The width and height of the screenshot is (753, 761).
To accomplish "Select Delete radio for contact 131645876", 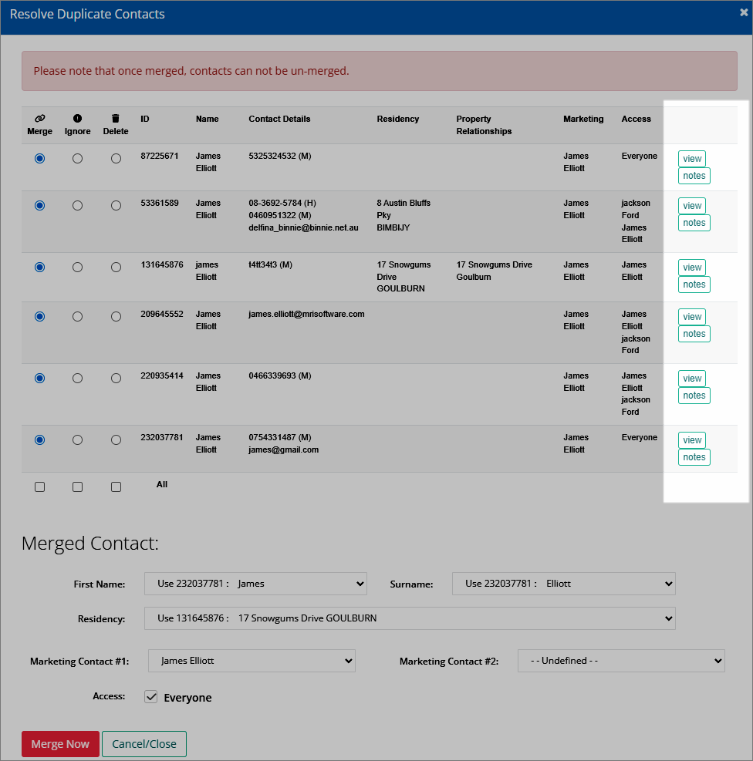I will [116, 268].
